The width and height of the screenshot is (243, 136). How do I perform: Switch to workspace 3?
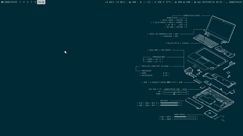point(27,2)
